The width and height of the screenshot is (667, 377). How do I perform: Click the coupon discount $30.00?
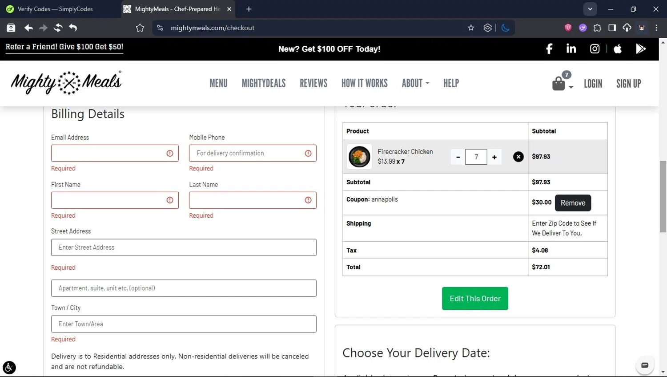(542, 202)
